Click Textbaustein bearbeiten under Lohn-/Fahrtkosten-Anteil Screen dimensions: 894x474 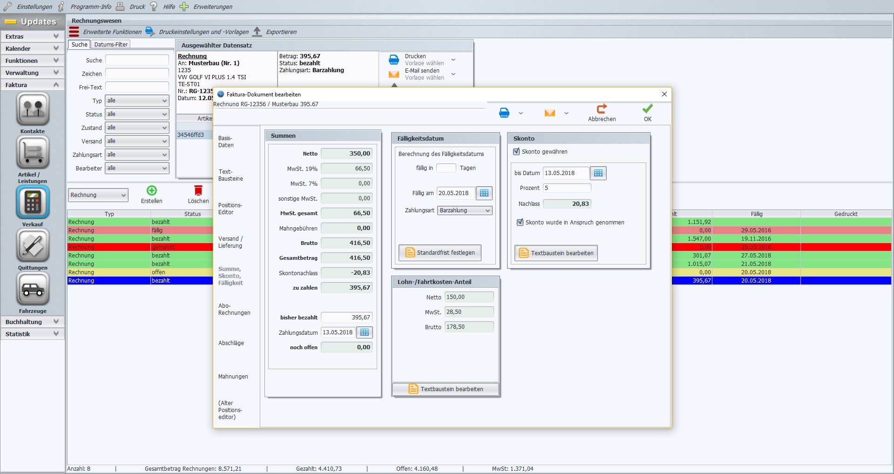point(446,389)
